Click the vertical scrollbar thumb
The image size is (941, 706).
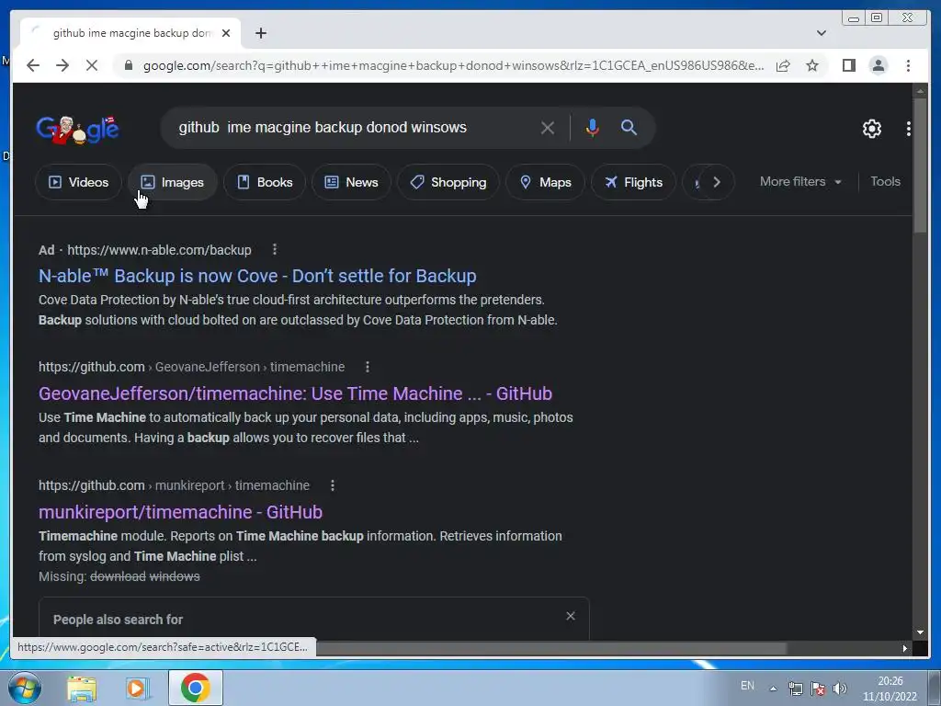click(x=920, y=165)
